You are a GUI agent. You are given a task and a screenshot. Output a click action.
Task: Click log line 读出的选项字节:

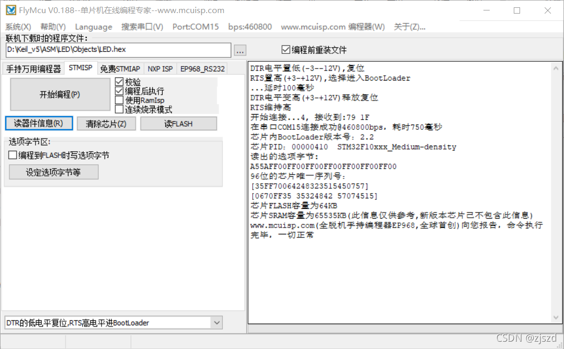pyautogui.click(x=284, y=156)
